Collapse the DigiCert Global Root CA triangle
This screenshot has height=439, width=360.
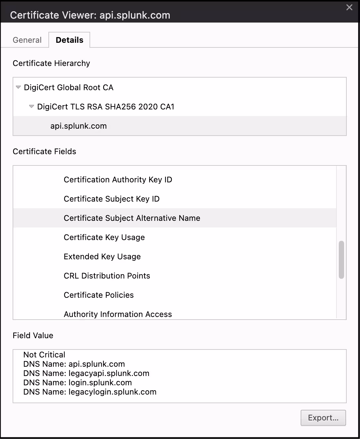(x=19, y=88)
